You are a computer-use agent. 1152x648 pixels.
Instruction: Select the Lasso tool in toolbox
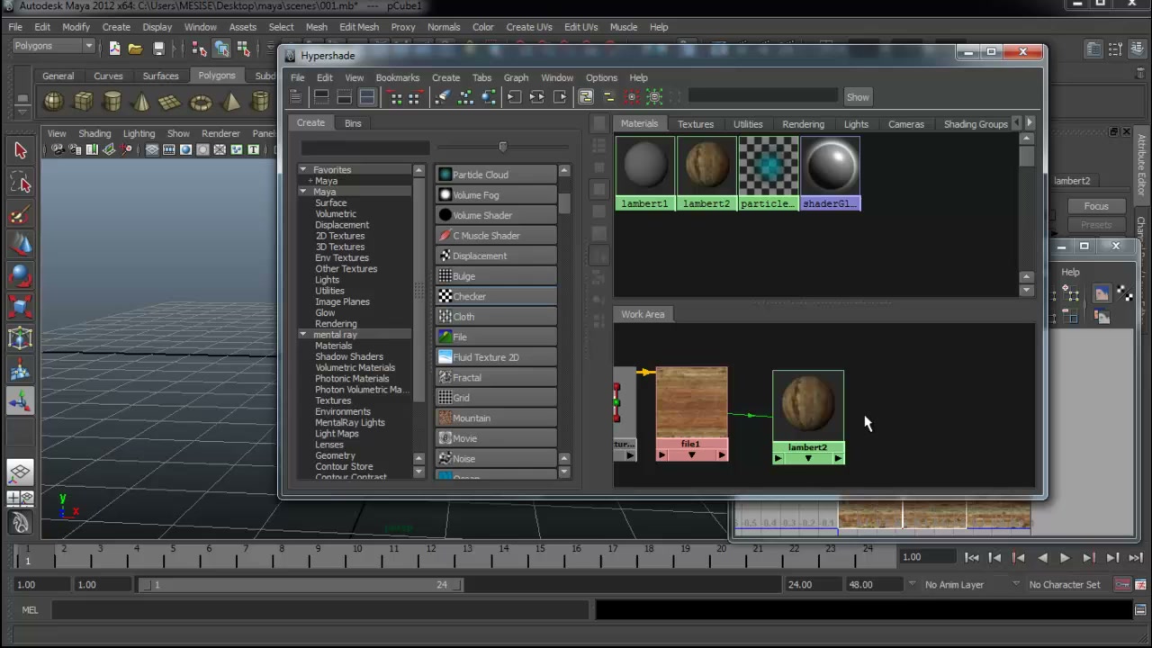tap(21, 183)
